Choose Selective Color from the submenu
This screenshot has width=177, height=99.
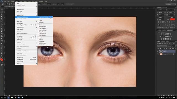pos(45,45)
